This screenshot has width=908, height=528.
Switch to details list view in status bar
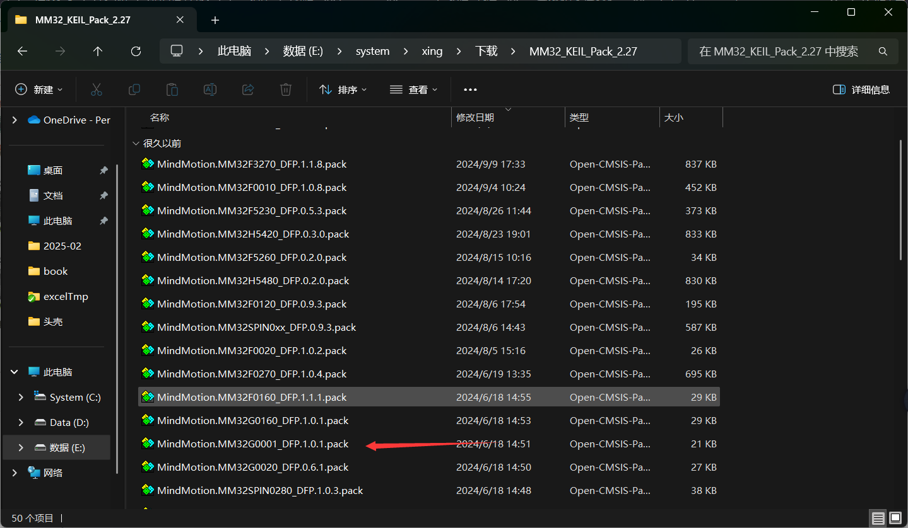point(878,519)
